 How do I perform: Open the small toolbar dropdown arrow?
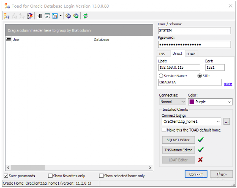61,16
